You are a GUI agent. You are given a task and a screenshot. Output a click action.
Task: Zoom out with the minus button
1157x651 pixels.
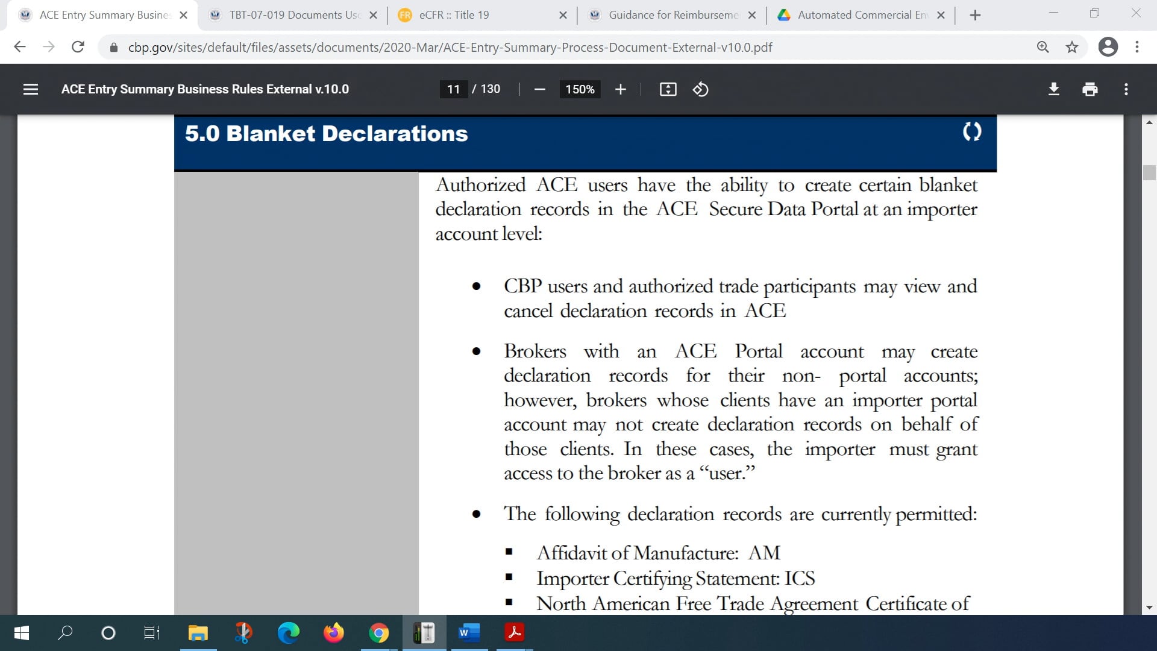pos(539,89)
